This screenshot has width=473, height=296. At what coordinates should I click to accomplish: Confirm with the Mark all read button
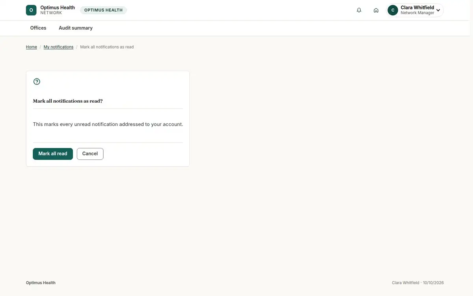click(x=53, y=154)
